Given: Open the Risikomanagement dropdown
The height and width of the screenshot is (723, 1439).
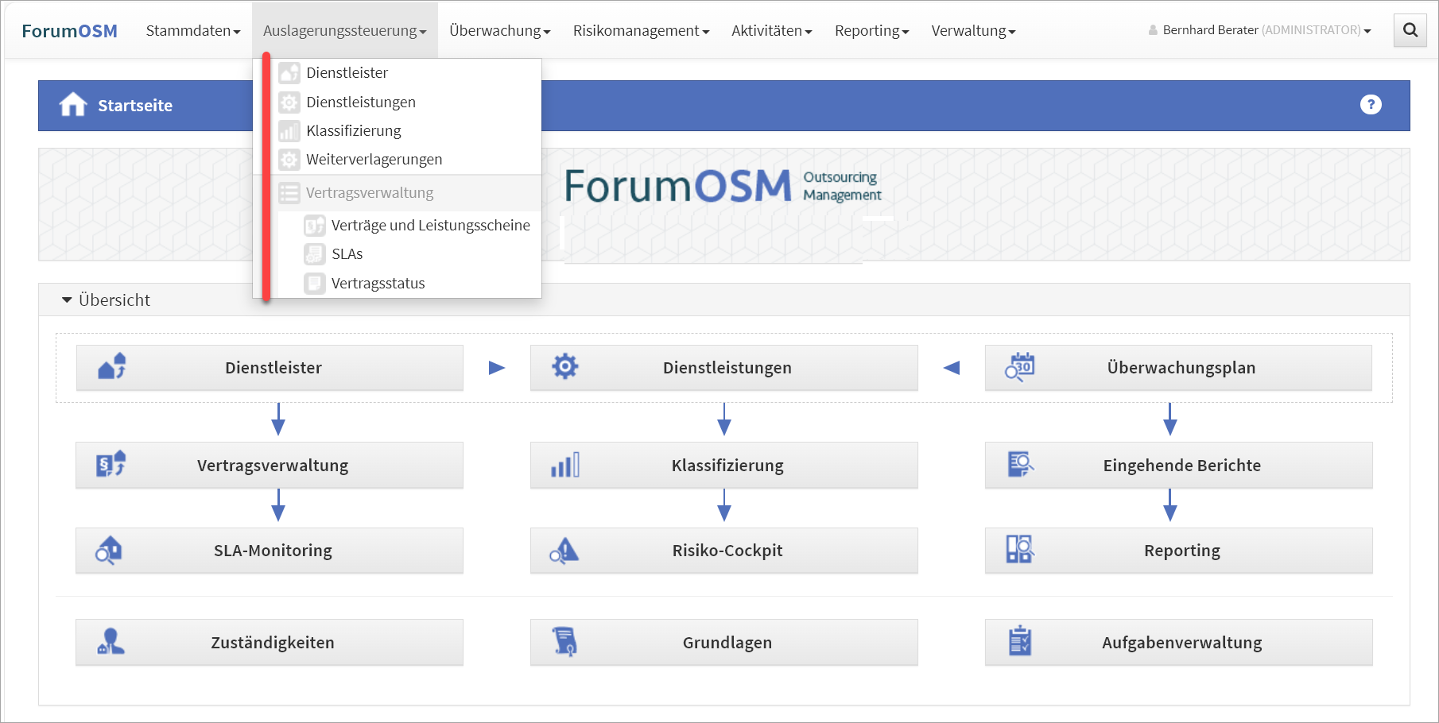Looking at the screenshot, I should click(641, 31).
